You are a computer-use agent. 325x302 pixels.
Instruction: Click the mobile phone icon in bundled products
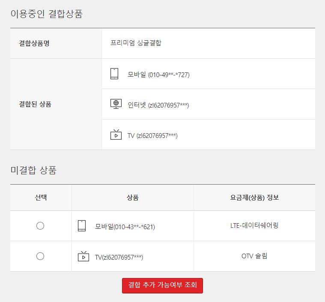(x=114, y=74)
